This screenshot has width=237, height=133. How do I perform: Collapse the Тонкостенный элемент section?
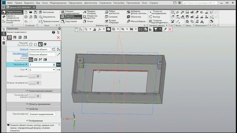click(34, 91)
